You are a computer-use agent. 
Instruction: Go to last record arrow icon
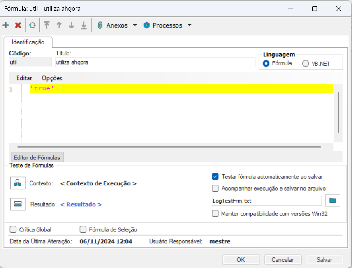[x=83, y=25]
